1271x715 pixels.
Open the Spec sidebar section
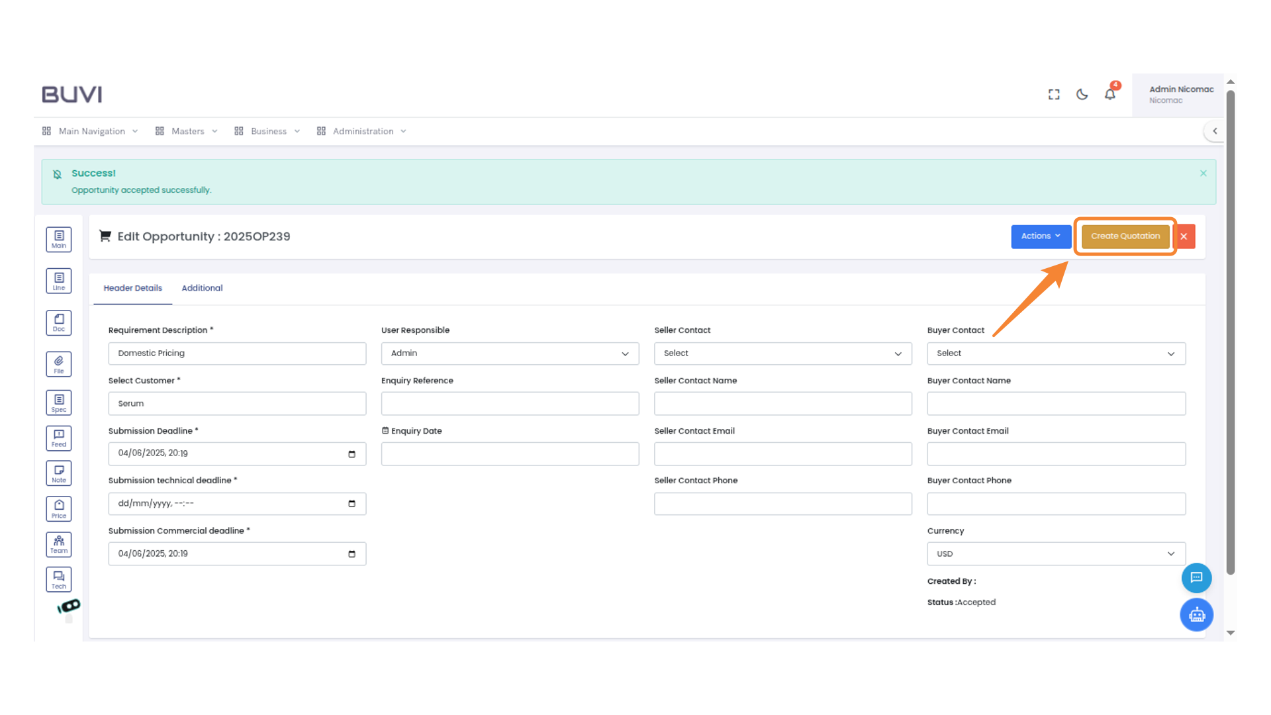[x=59, y=403]
